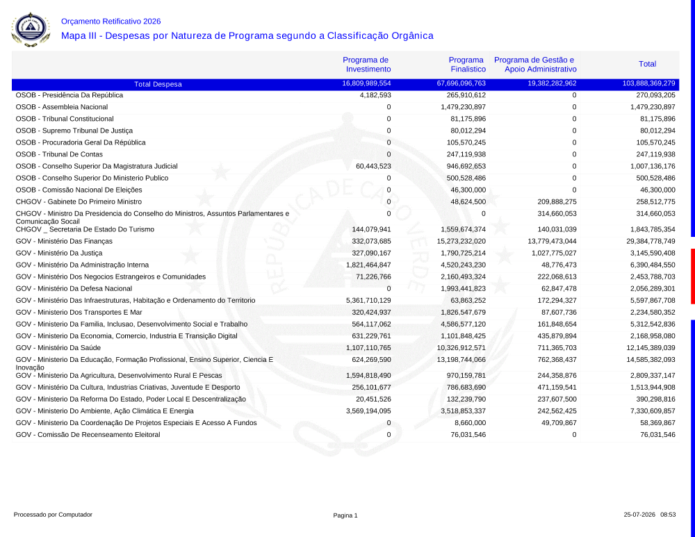Select row 'GOV - Ministerio Da Agricultura, Desenvolvimento Rural'
The height and width of the screenshot is (537, 695).
(x=345, y=376)
